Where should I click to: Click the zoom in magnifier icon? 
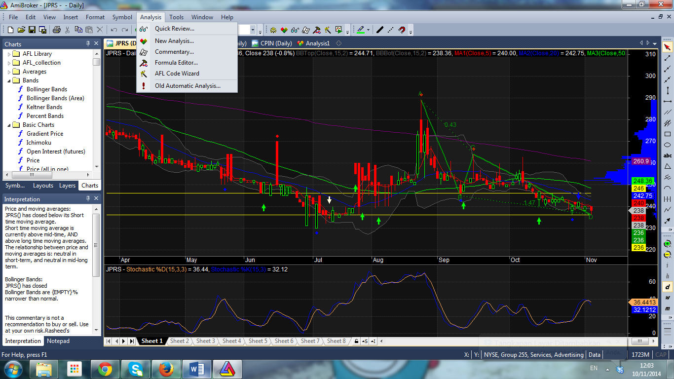coord(668,244)
